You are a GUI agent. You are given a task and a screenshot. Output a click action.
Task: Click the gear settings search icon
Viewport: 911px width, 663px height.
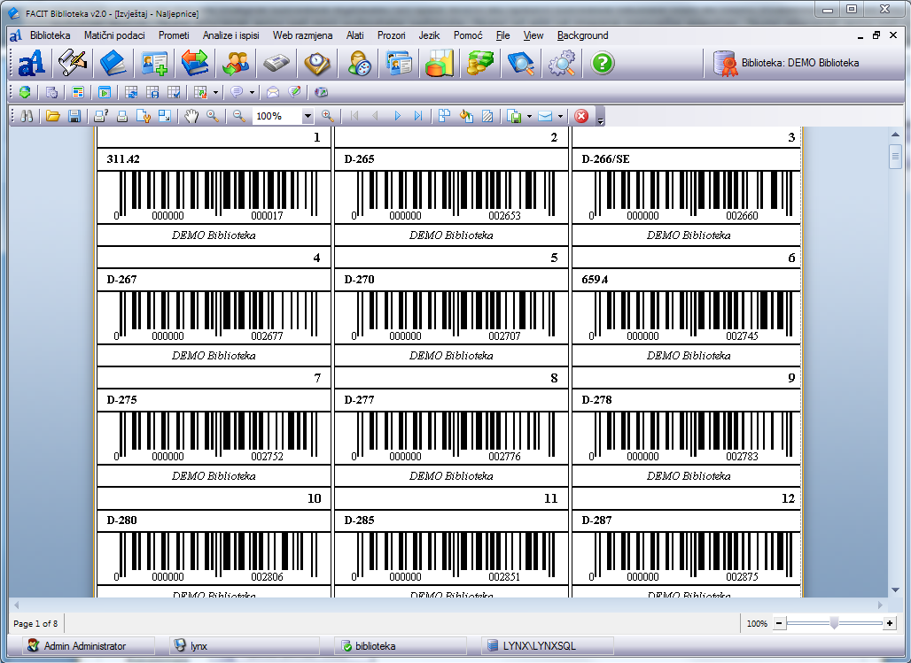point(562,64)
